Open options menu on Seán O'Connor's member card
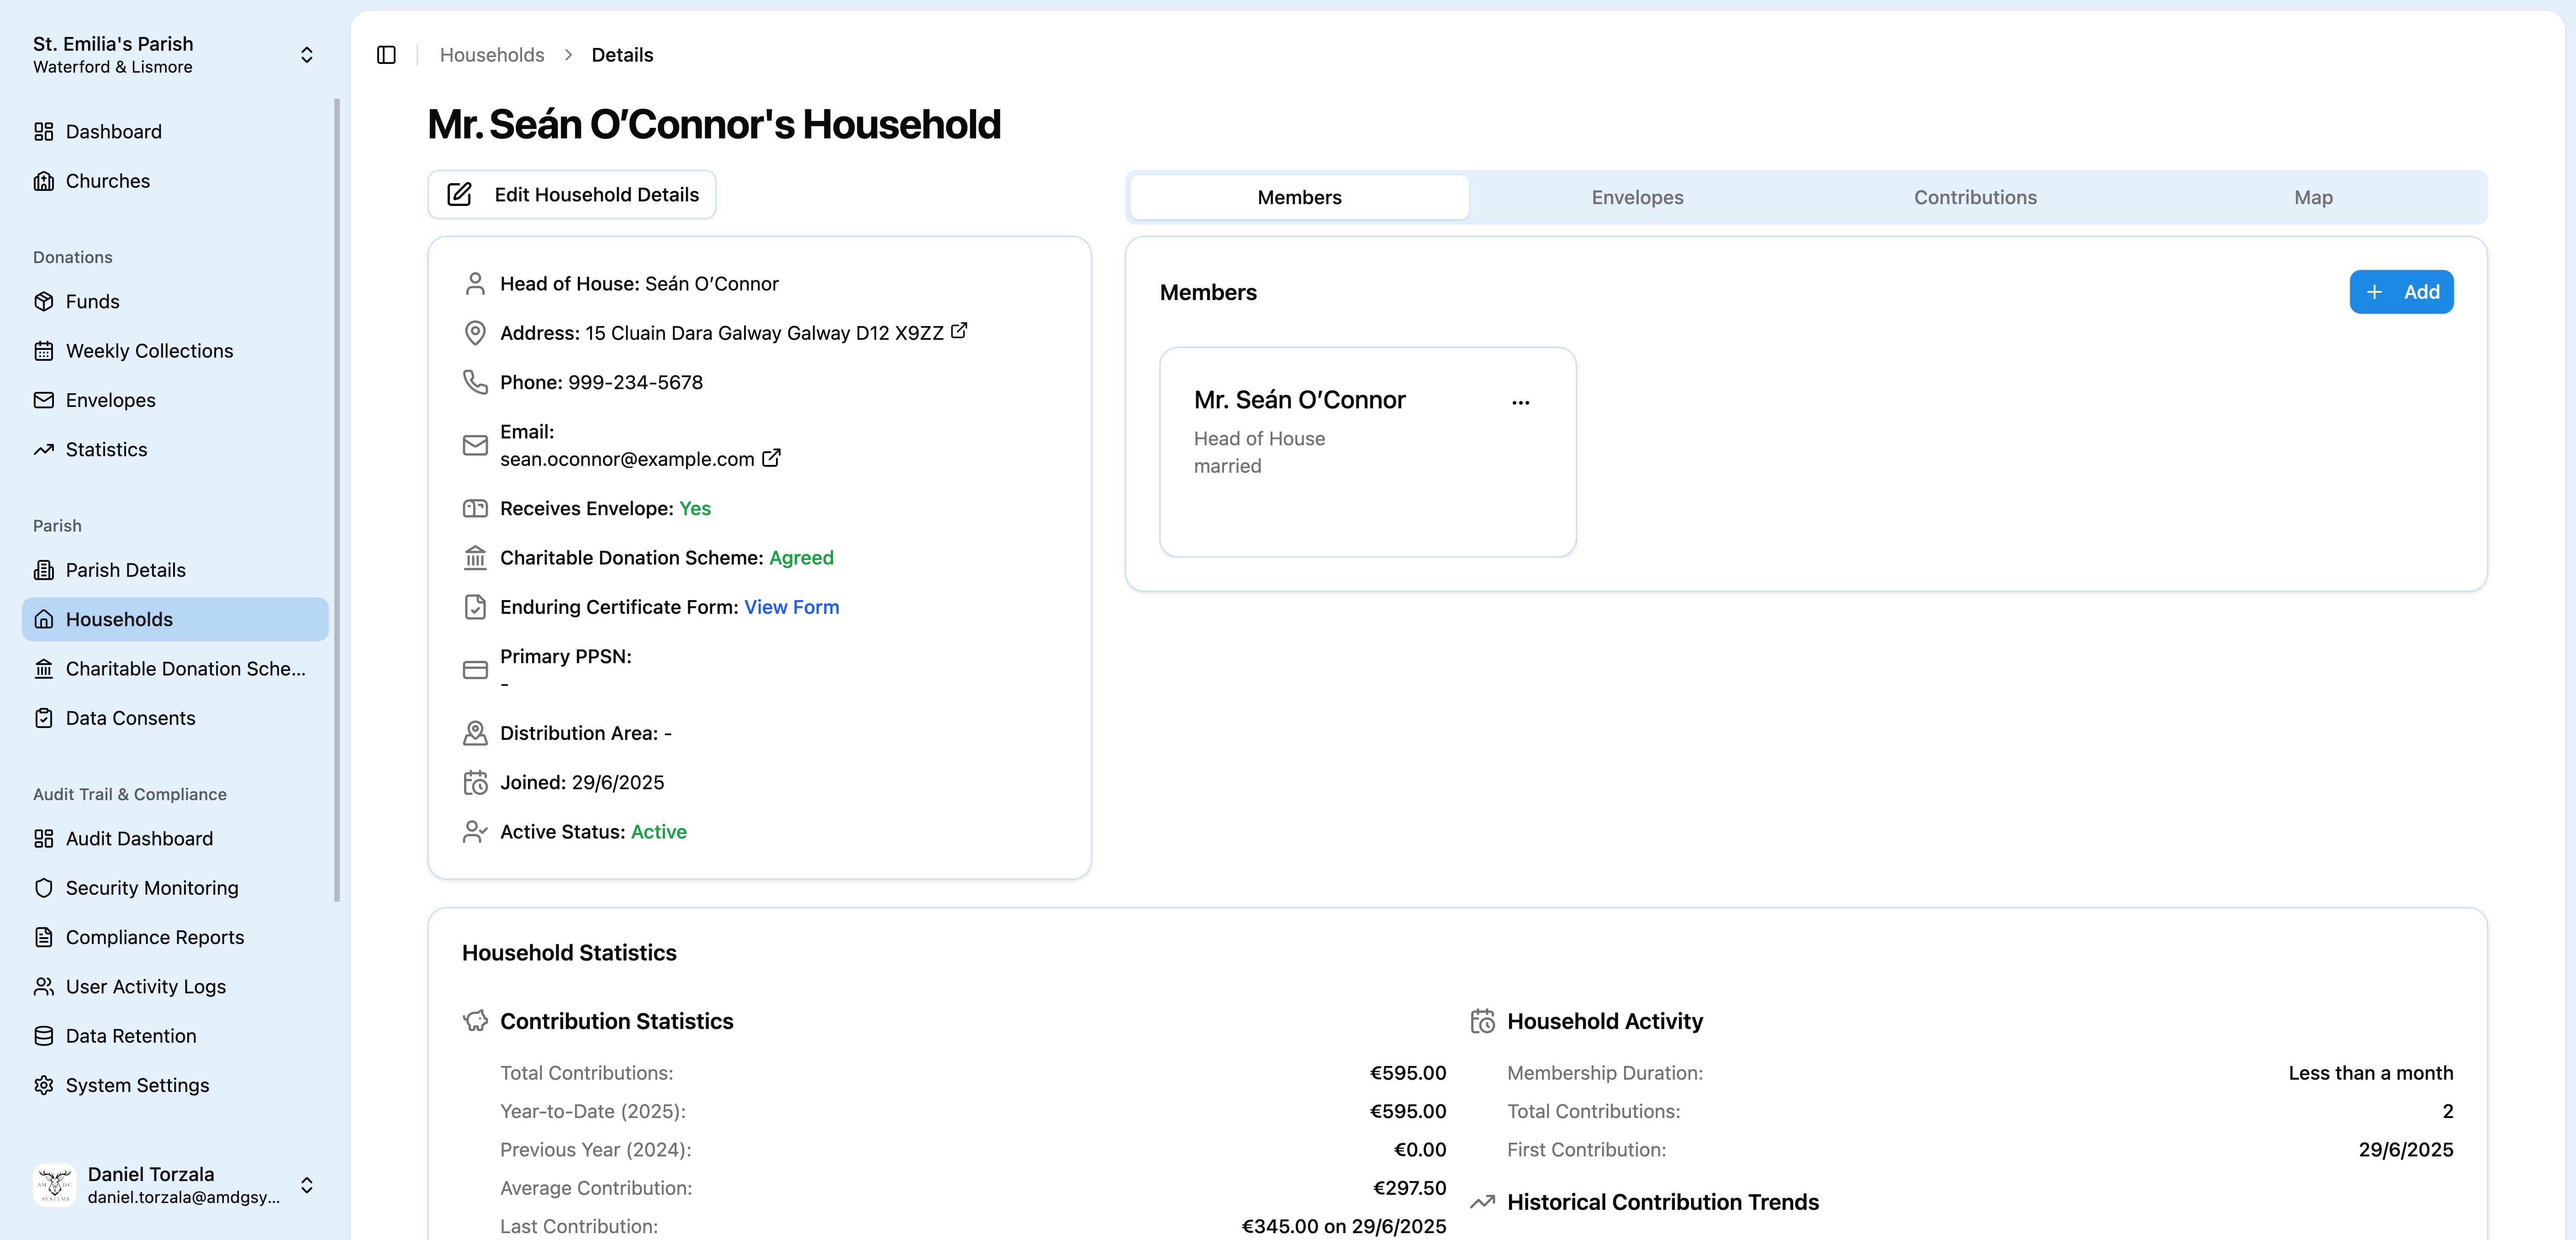 [x=1520, y=402]
